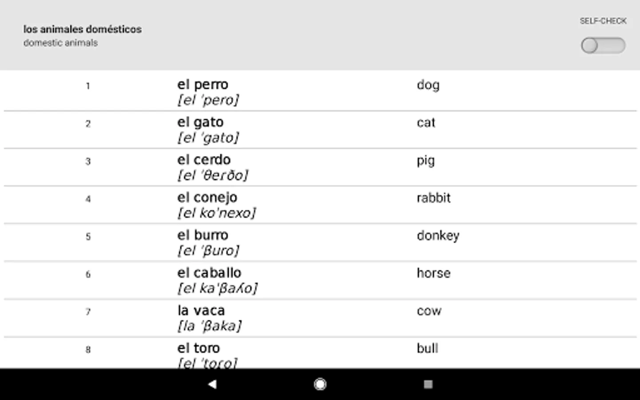Tap the Android back navigation icon

(212, 384)
